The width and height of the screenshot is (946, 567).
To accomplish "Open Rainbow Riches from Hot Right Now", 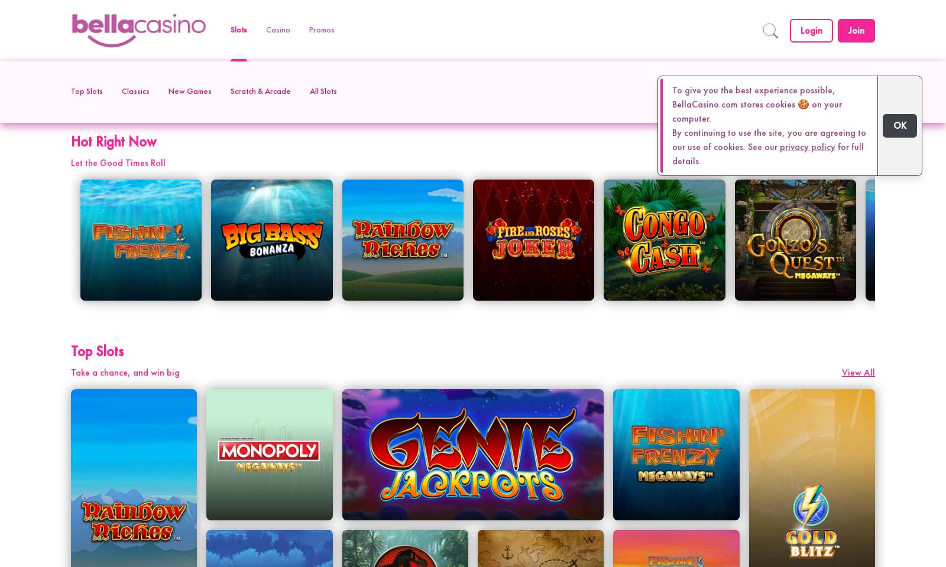I will pyautogui.click(x=403, y=240).
